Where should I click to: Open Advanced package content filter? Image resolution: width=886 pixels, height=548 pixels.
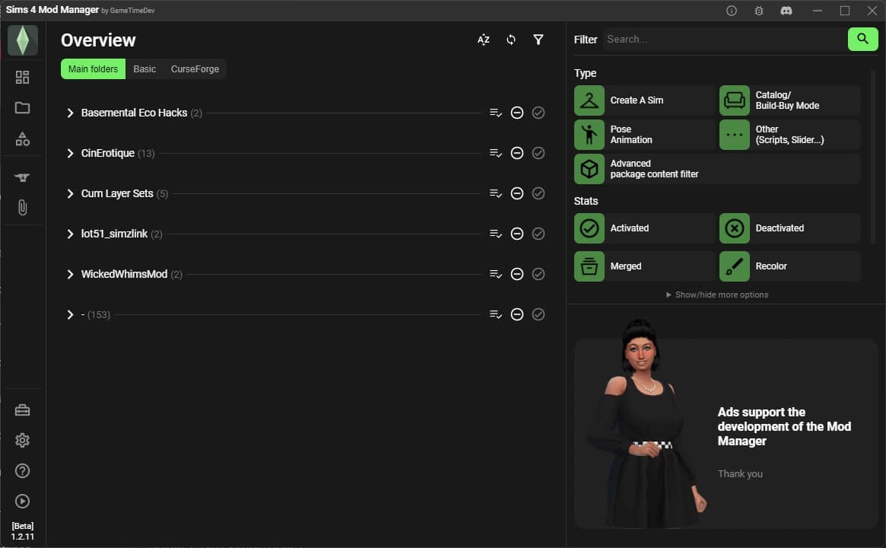pos(717,168)
